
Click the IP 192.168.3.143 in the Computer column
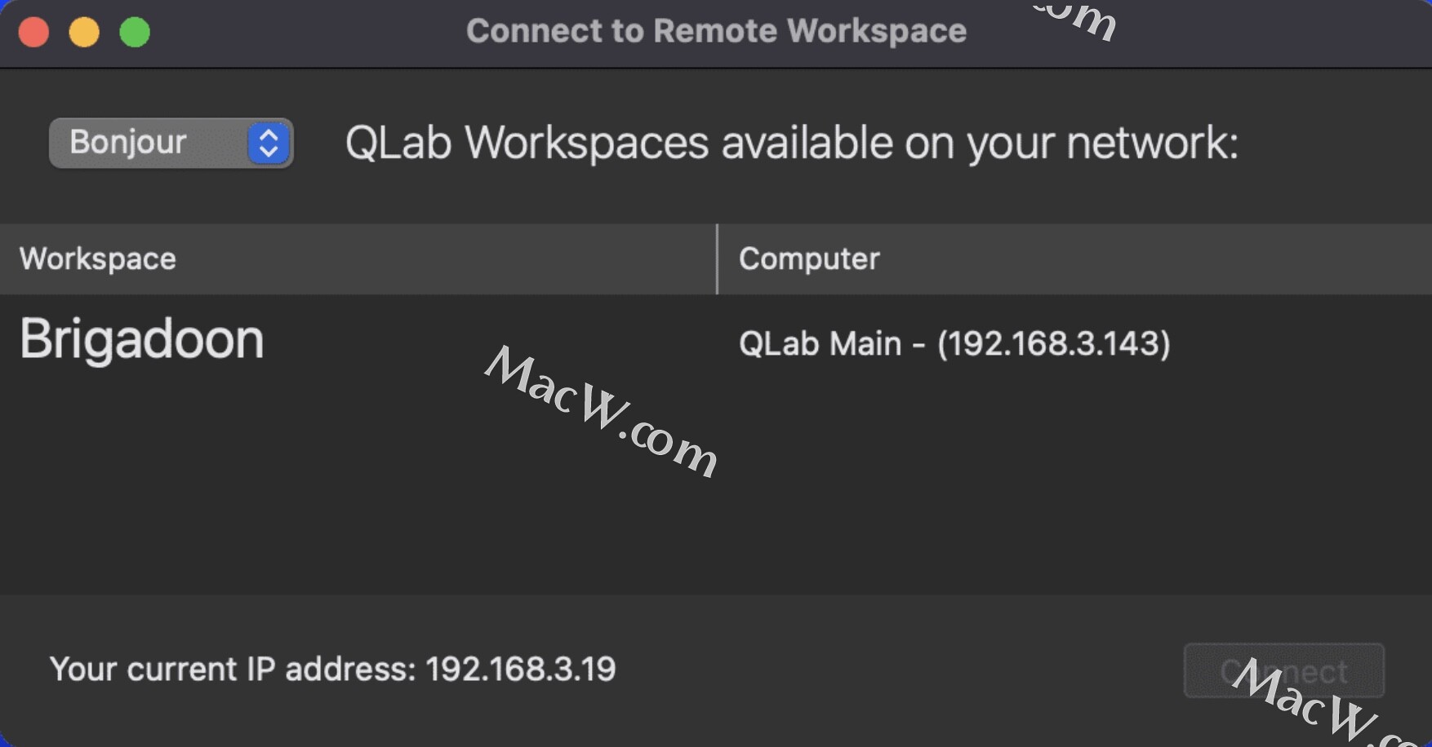(1054, 343)
